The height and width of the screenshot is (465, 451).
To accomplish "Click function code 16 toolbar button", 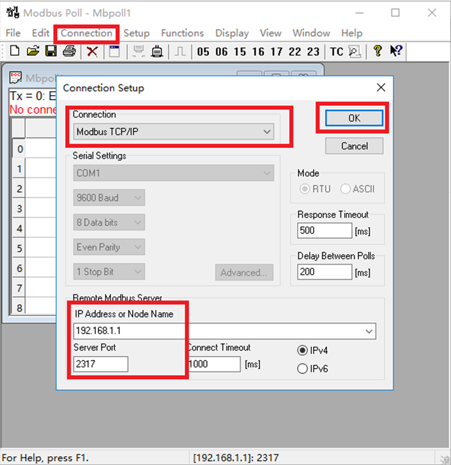I will pos(258,52).
